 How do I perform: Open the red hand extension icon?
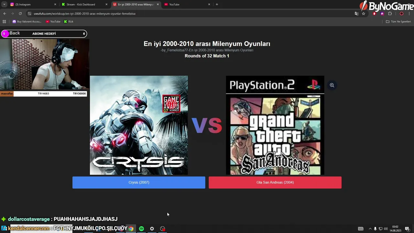[x=375, y=14]
